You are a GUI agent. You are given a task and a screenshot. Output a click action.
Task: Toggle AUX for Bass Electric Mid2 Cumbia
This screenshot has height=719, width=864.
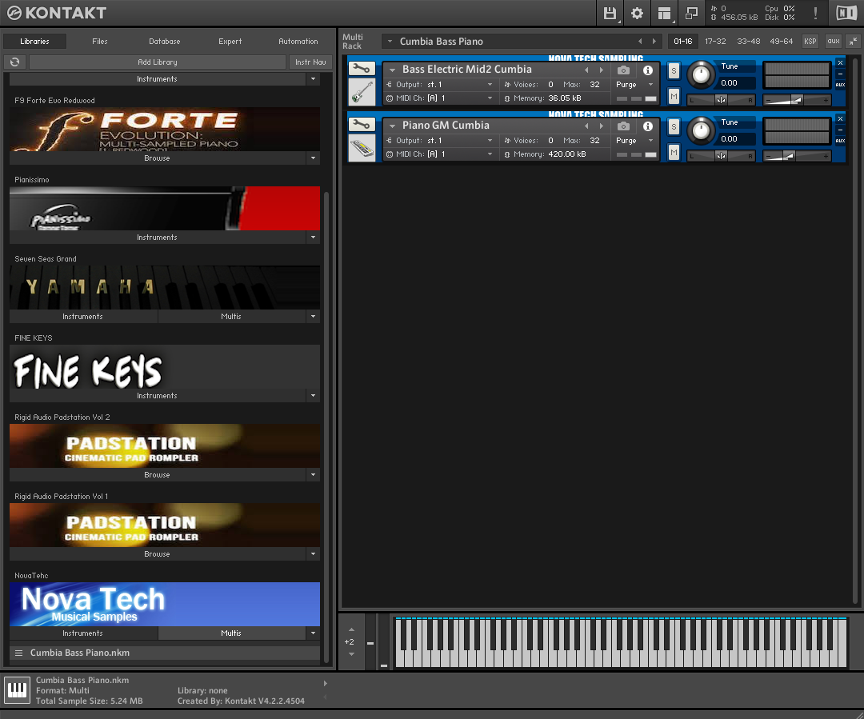point(840,85)
